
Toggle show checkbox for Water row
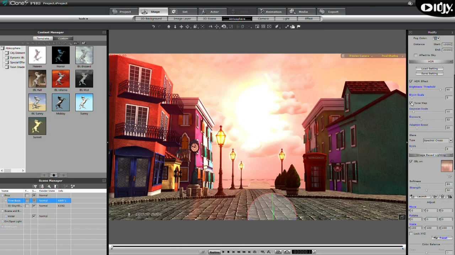34,216
